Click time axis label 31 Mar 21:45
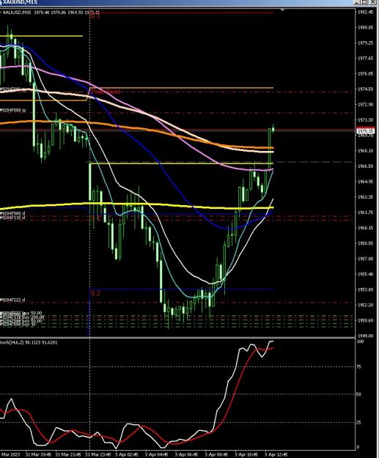379x458 pixels. click(x=67, y=455)
